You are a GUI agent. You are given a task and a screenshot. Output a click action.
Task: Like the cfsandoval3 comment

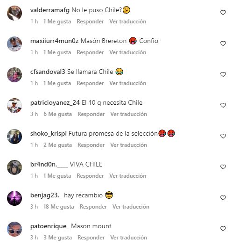[223, 74]
